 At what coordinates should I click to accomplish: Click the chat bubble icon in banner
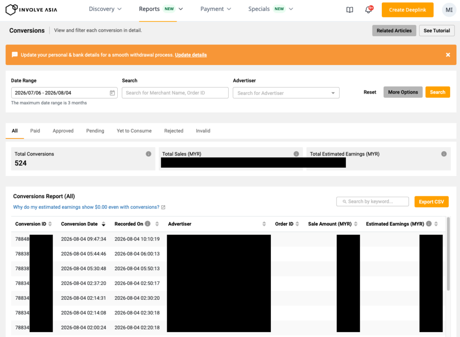click(15, 55)
